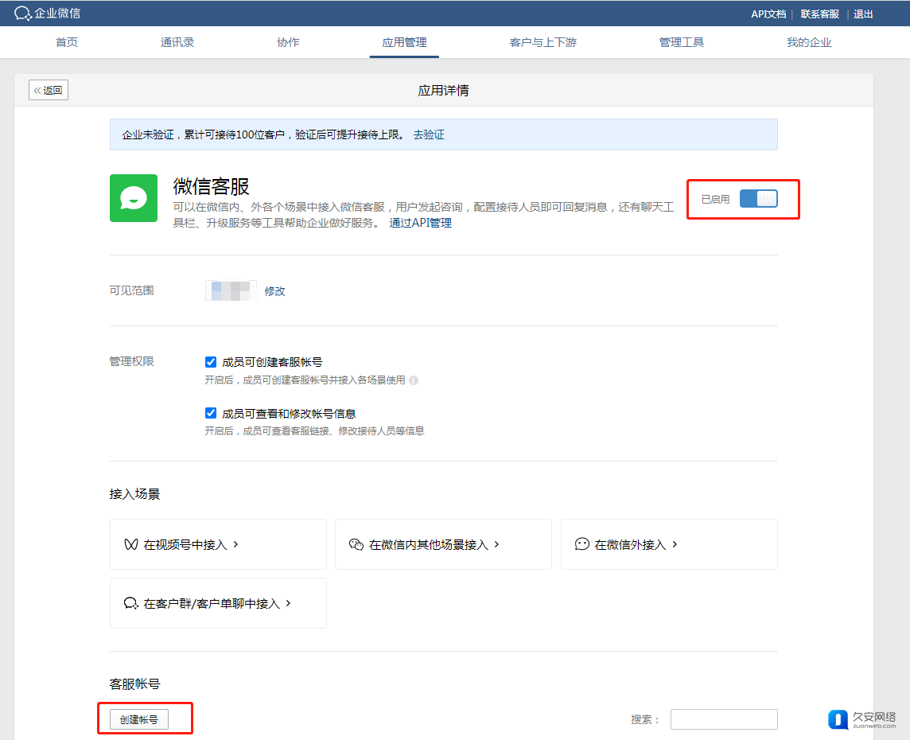
Task: Toggle the 已启用 switch off
Action: click(x=758, y=199)
